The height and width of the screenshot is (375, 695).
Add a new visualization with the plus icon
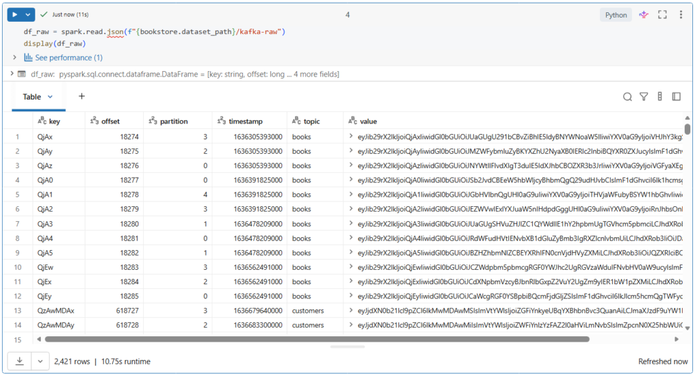[x=81, y=96]
